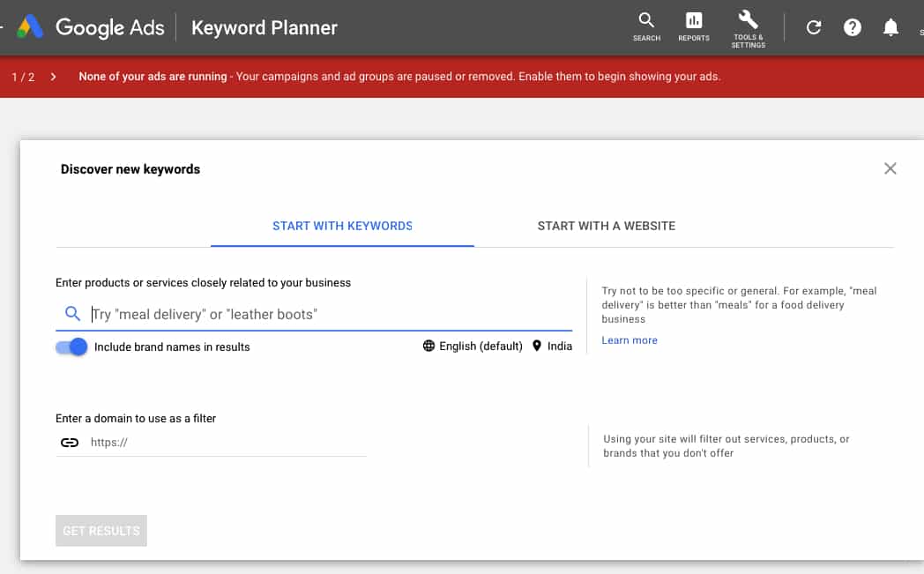Open the Learn more link
The width and height of the screenshot is (924, 574).
[x=630, y=340]
